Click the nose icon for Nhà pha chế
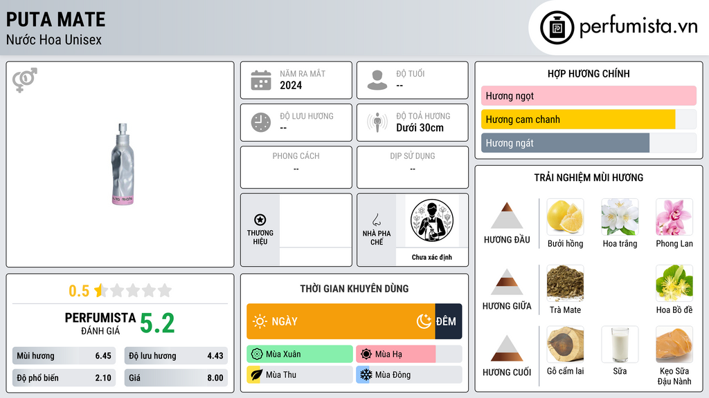 377,220
